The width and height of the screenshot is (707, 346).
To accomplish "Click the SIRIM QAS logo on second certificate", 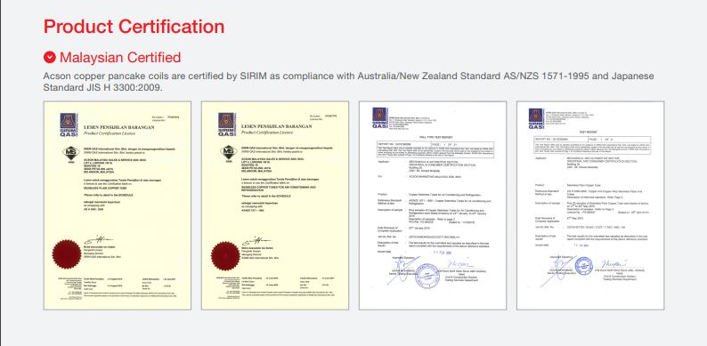I will click(x=227, y=125).
